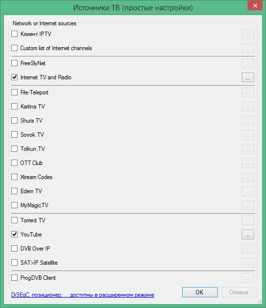Click the Отмена cancel button
This screenshot has width=266, height=308.
[x=239, y=292]
